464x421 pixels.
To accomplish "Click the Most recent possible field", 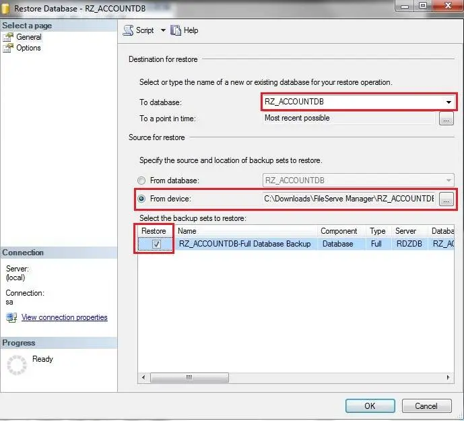I will pos(349,118).
